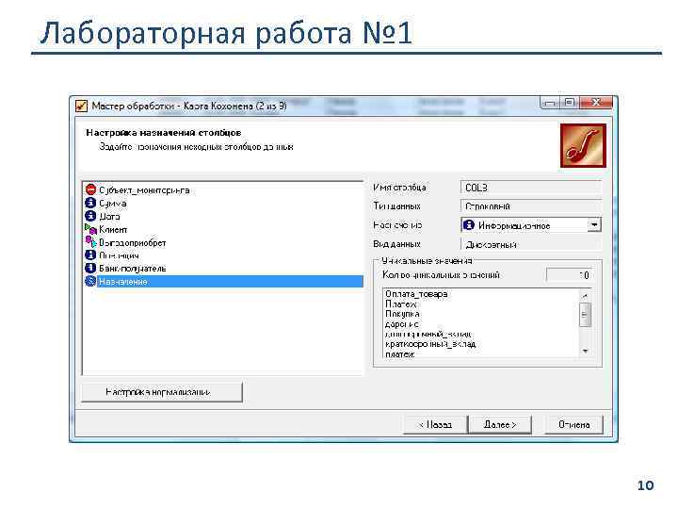Click the red pipe logo image
678x509 pixels.
583,145
